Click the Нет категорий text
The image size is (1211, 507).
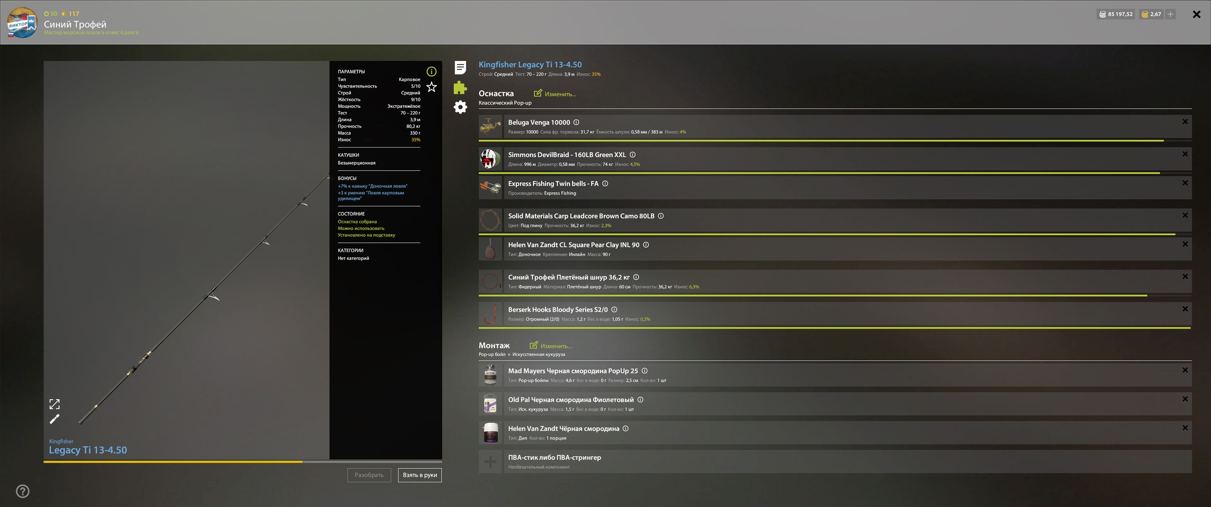[x=353, y=258]
